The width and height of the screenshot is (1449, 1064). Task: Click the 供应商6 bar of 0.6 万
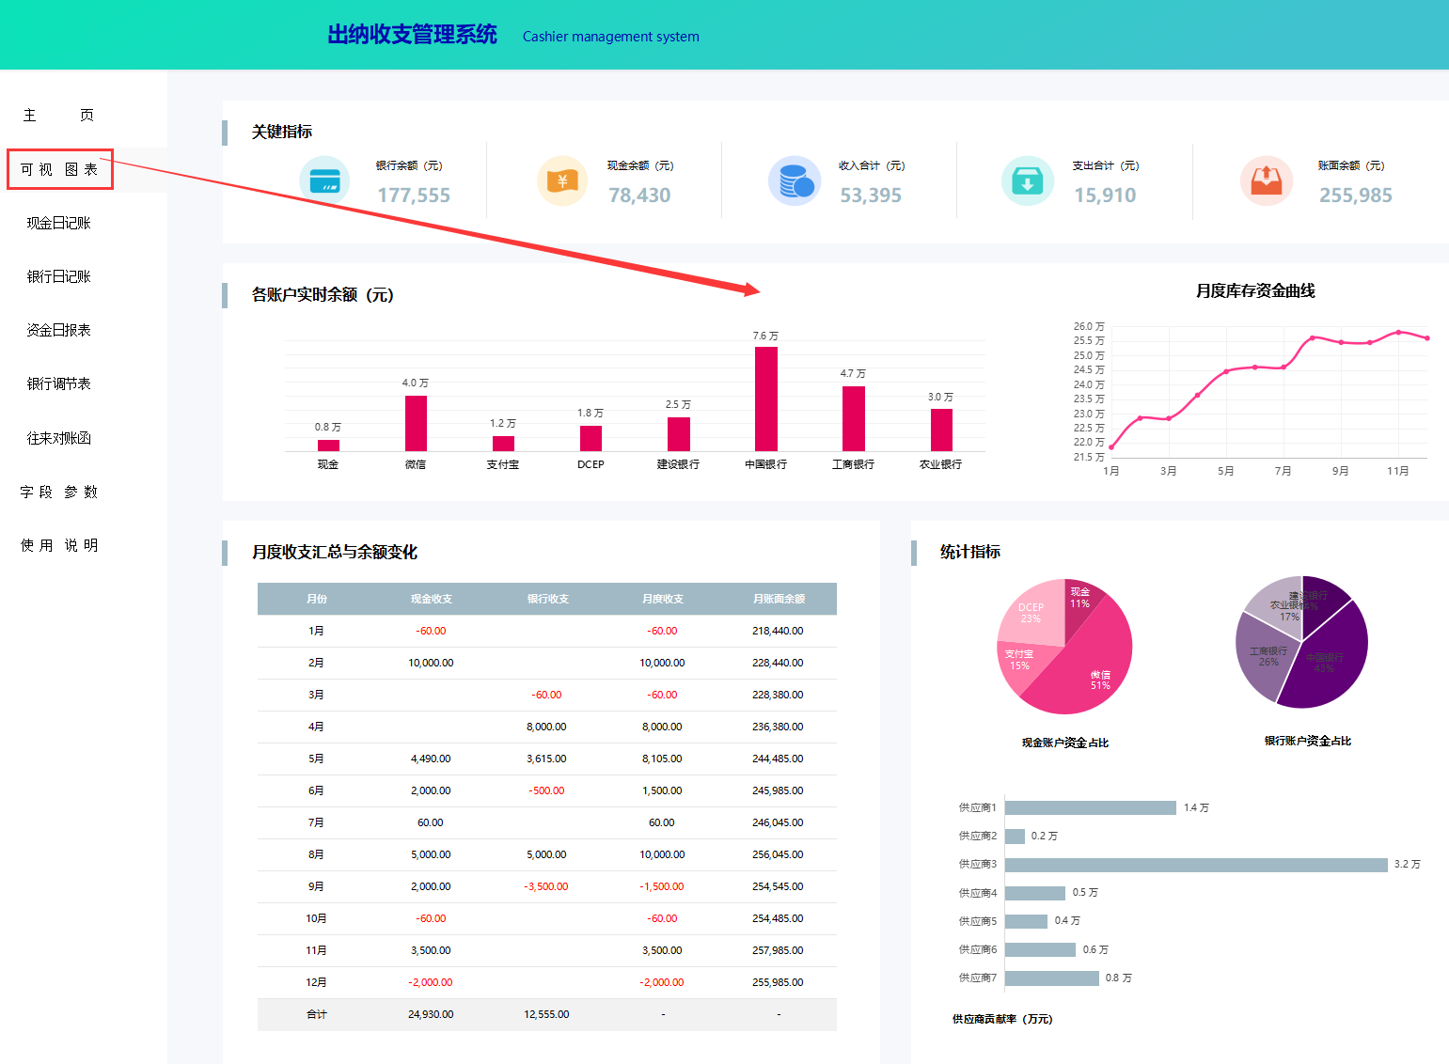tap(1040, 949)
